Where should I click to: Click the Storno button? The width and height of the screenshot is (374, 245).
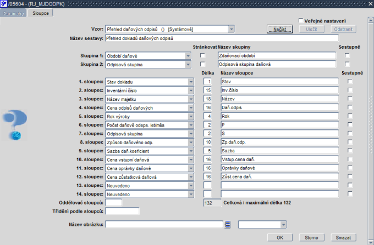tap(311, 238)
